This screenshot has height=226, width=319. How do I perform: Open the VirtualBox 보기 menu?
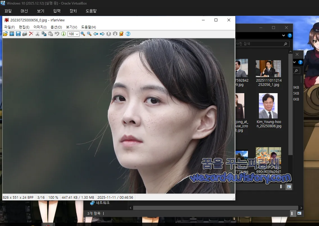tap(41, 11)
